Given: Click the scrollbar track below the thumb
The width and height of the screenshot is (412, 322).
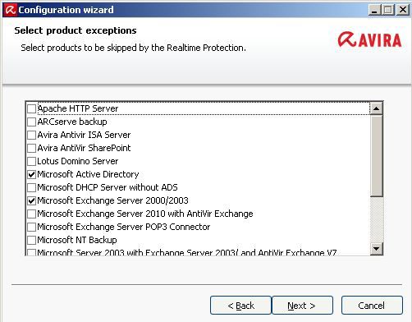Looking at the screenshot, I should pyautogui.click(x=377, y=219).
